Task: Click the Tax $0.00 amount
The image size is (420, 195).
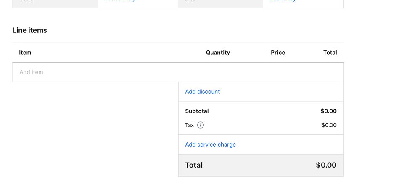Action: pos(329,125)
